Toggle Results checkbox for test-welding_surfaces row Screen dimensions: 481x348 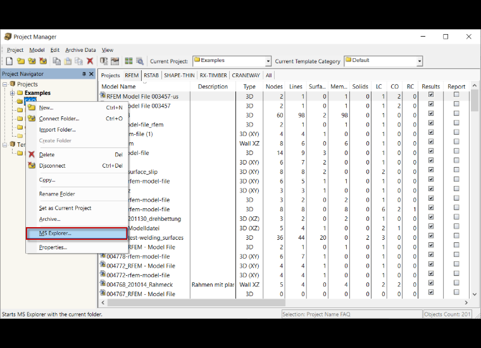click(x=431, y=236)
